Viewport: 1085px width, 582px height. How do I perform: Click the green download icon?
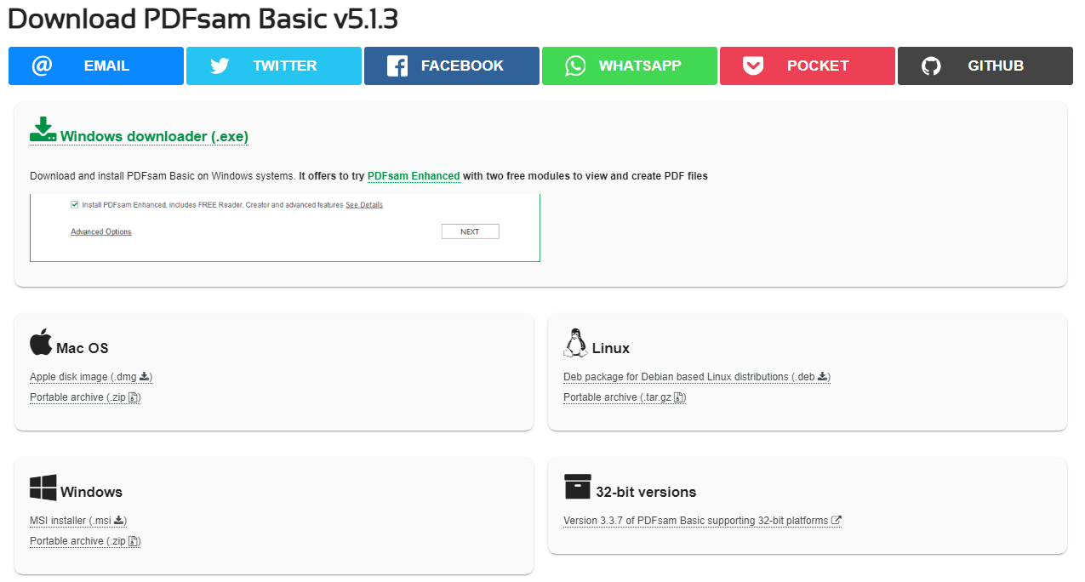[x=43, y=129]
